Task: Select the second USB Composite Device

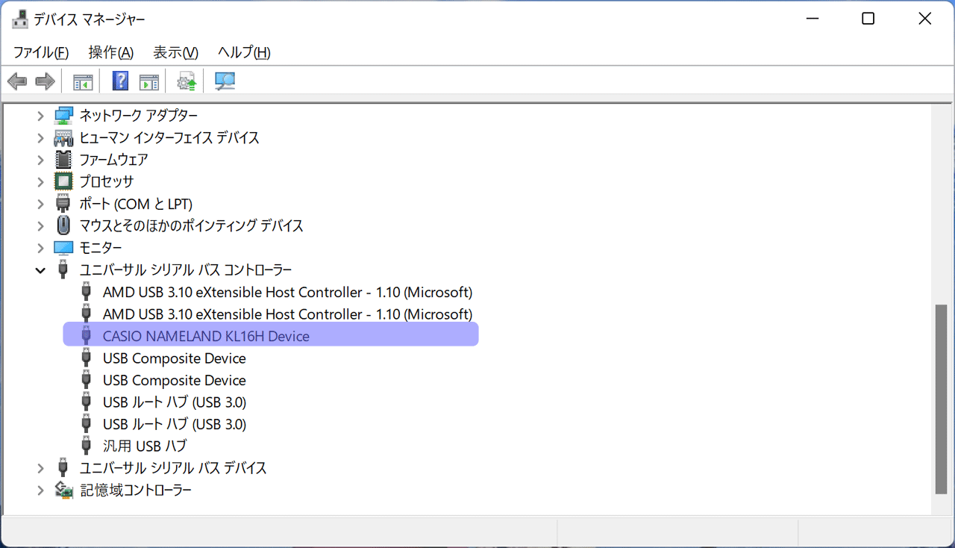Action: click(174, 380)
